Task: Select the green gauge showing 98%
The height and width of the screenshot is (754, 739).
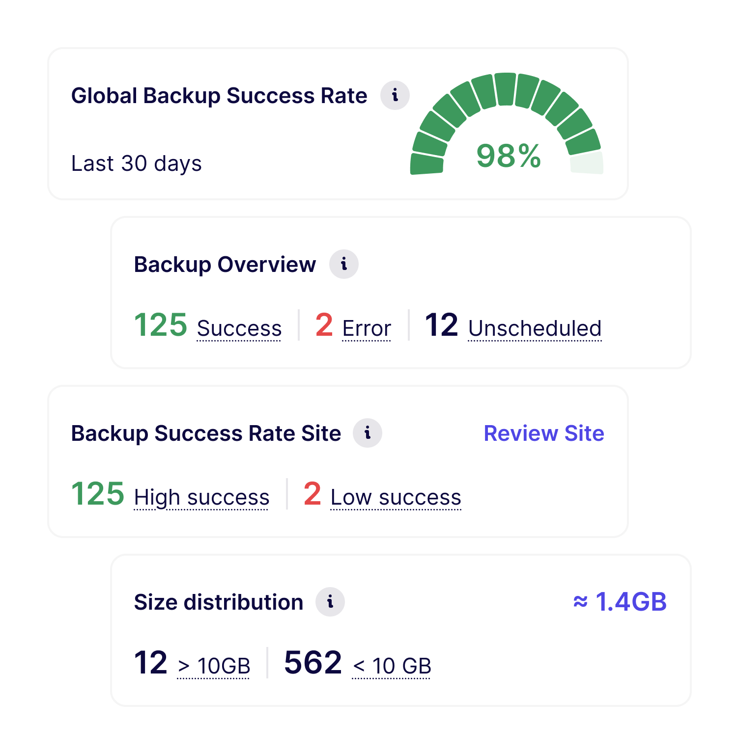Action: coord(507,123)
